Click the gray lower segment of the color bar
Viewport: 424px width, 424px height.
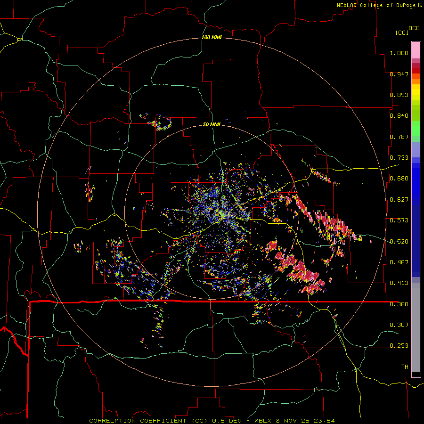pyautogui.click(x=416, y=327)
